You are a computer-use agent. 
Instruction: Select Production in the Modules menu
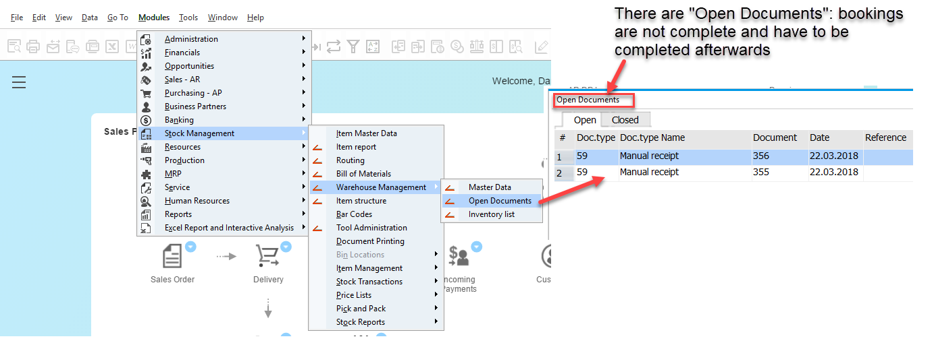(224, 160)
